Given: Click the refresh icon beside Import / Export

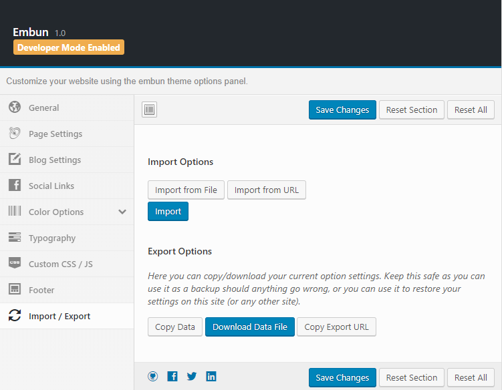Looking at the screenshot, I should tap(15, 315).
